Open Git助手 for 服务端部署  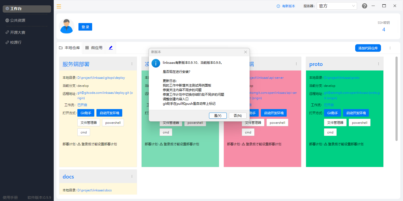point(86,113)
